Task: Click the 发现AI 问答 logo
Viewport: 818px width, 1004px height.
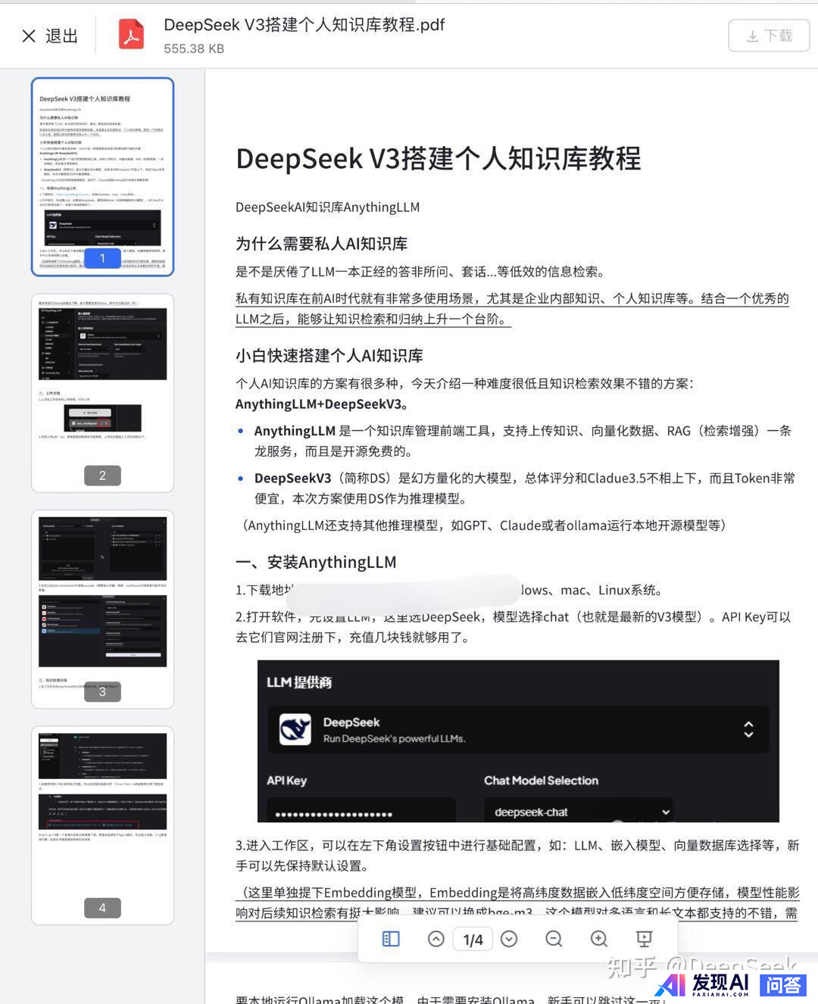Action: point(732,984)
